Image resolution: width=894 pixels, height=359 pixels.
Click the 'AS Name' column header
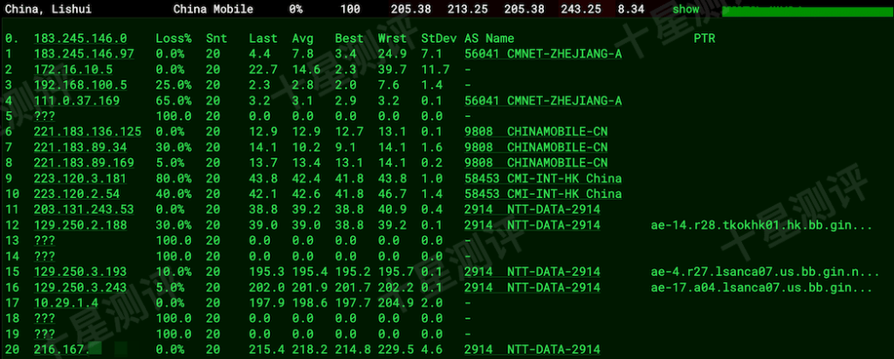(x=489, y=38)
